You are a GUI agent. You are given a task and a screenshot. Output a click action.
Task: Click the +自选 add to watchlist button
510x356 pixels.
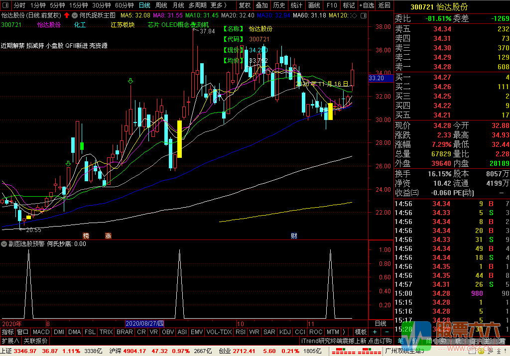tap(366, 5)
